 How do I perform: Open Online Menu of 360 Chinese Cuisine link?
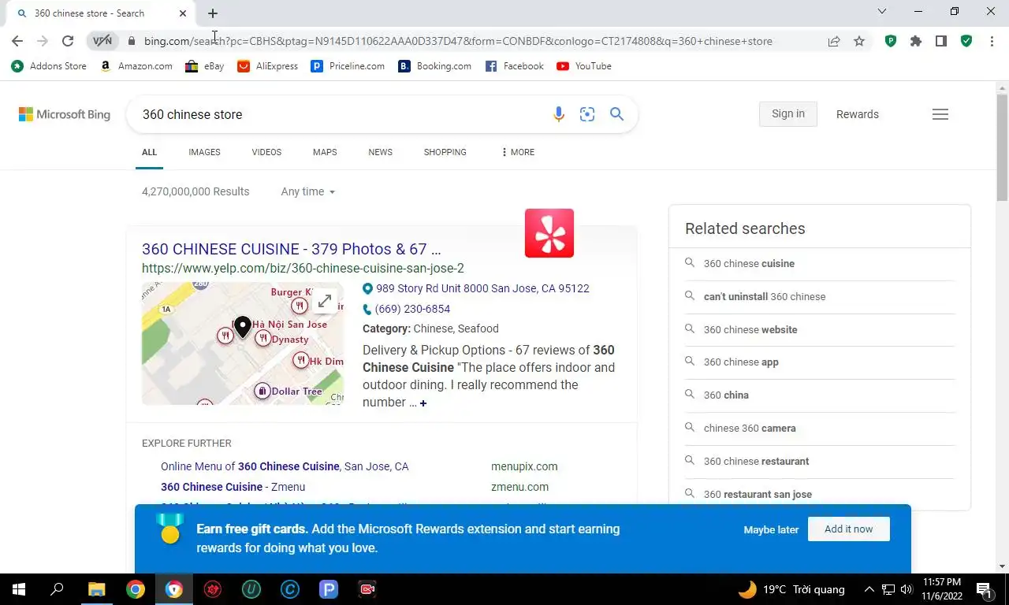click(x=285, y=466)
